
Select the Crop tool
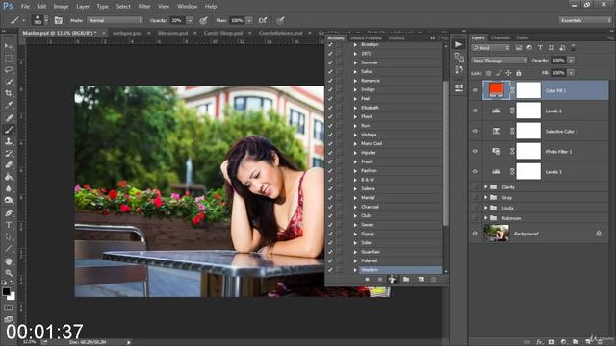pyautogui.click(x=9, y=93)
